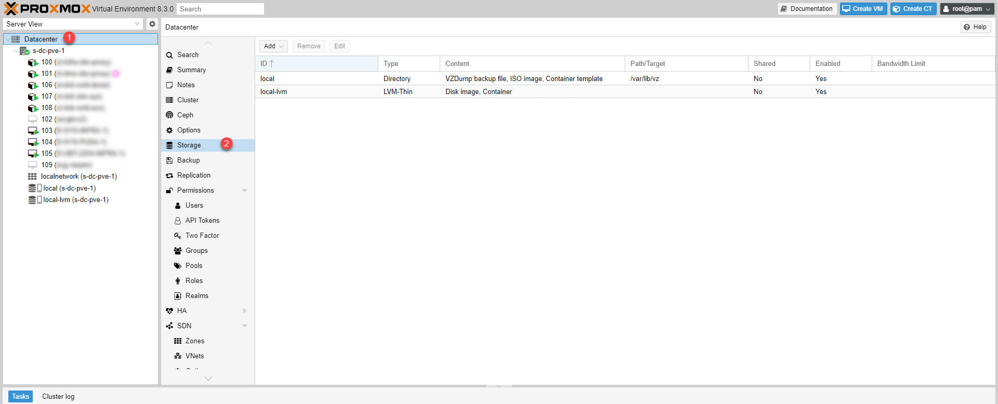Screen dimensions: 998x404
Task: Sort by the Content column header
Action: pyautogui.click(x=532, y=63)
